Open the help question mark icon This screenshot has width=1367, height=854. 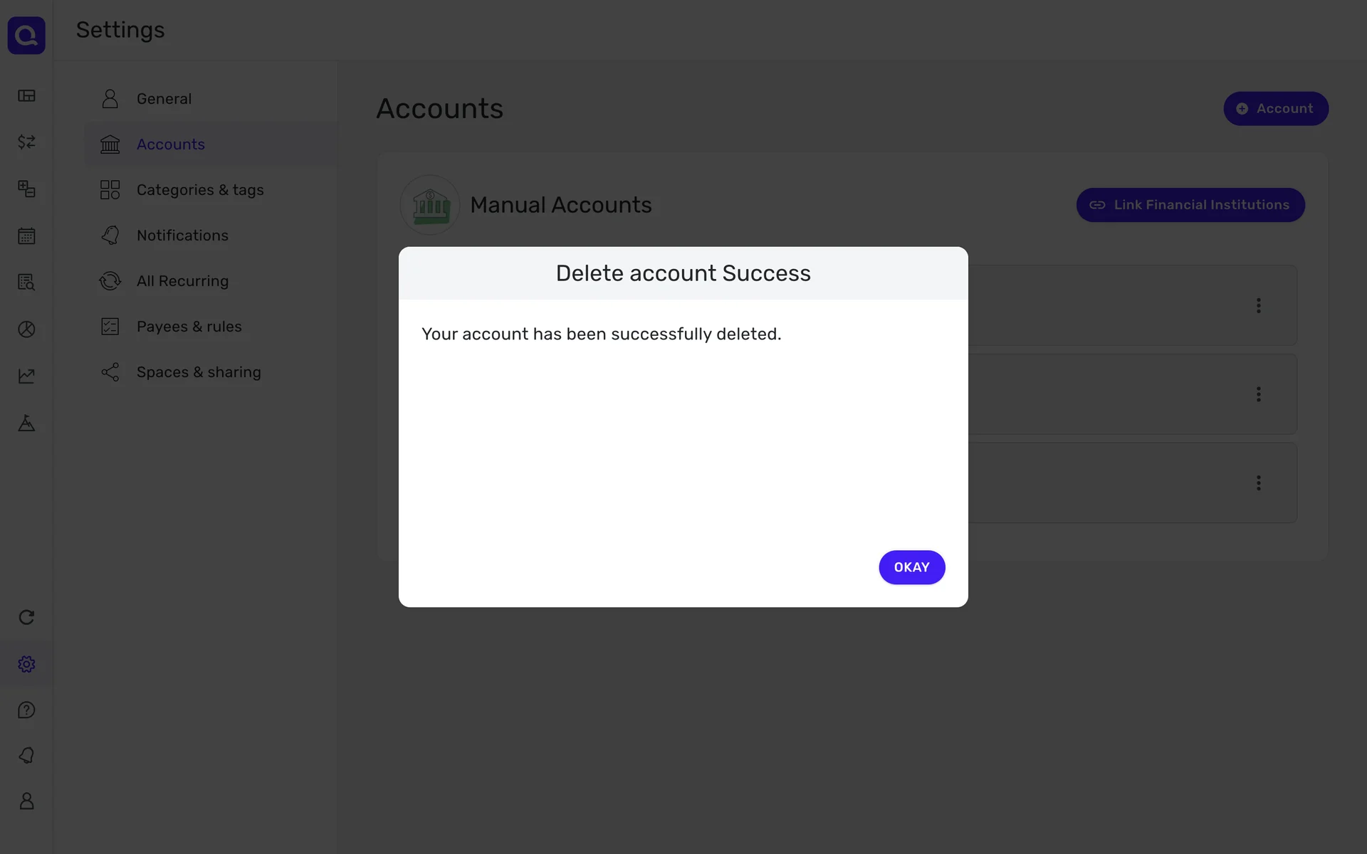point(26,710)
